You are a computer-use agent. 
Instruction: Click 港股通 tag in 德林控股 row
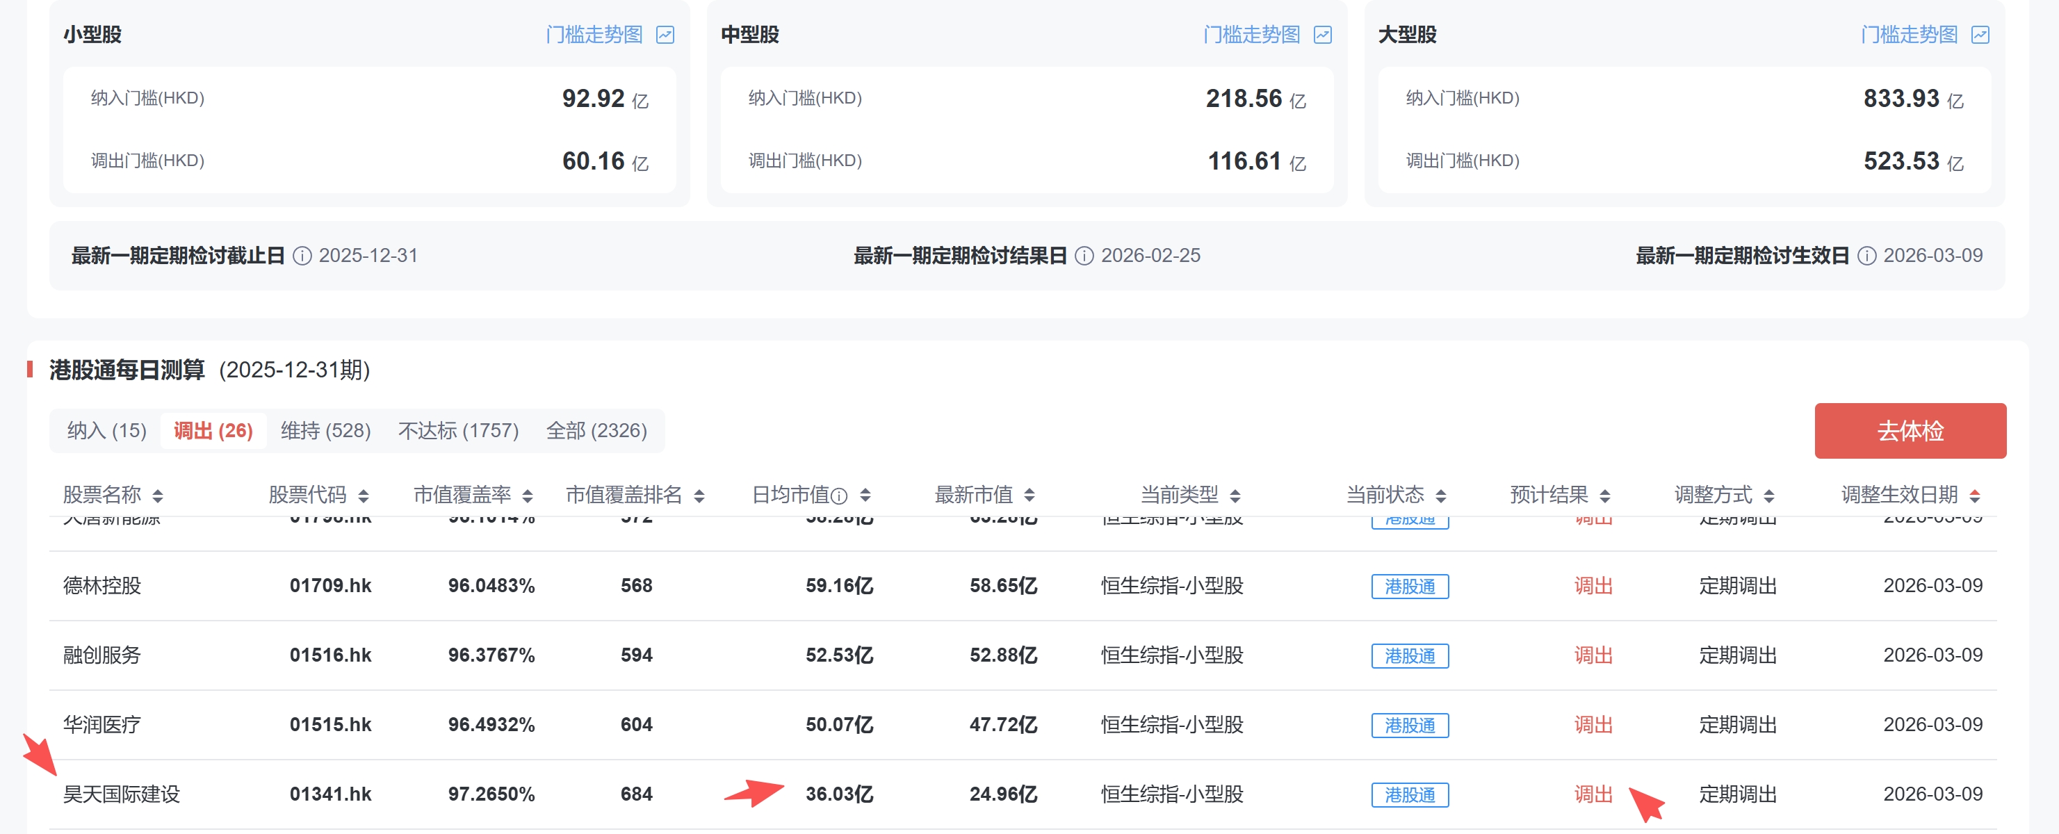(x=1410, y=587)
